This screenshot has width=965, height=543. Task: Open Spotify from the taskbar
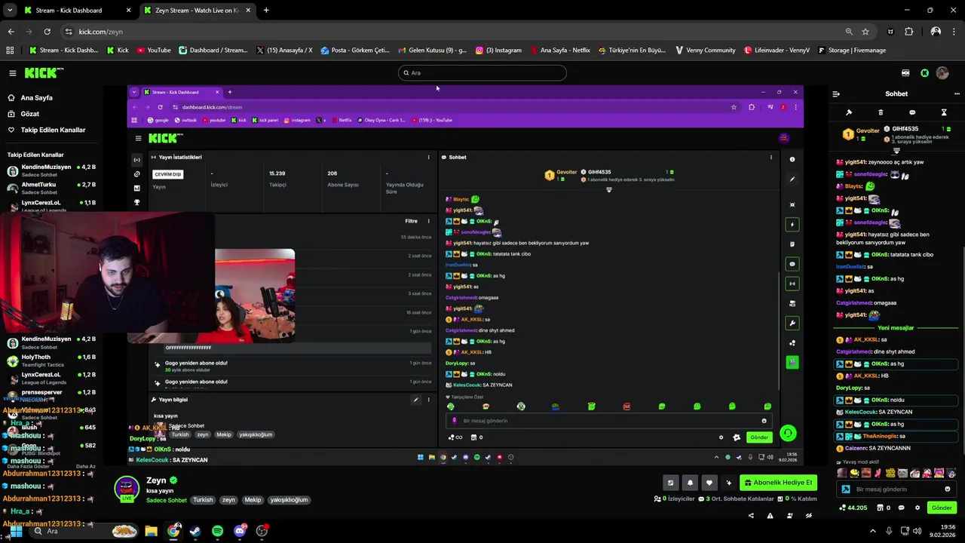(x=218, y=531)
